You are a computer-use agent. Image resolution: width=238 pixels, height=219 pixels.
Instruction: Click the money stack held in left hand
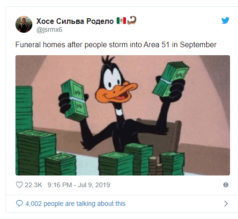74,100
